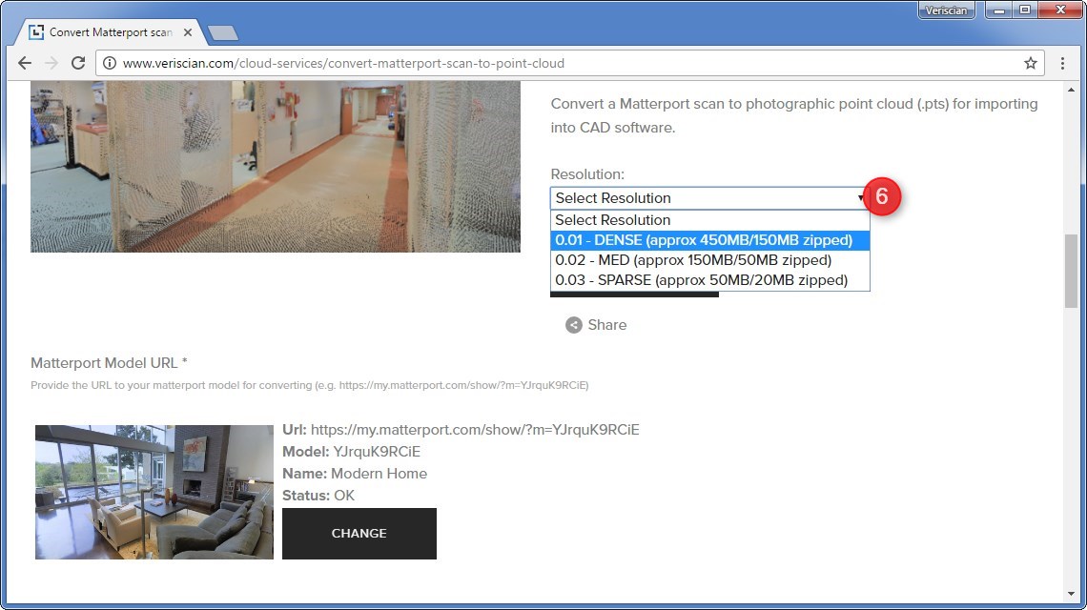
Task: Choose 0.03 - SPARSE resolution option
Action: (x=709, y=280)
